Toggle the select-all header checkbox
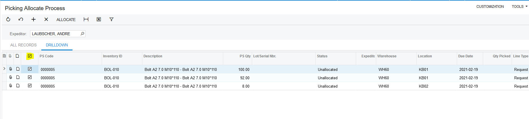The height and width of the screenshot is (119, 529). point(30,56)
